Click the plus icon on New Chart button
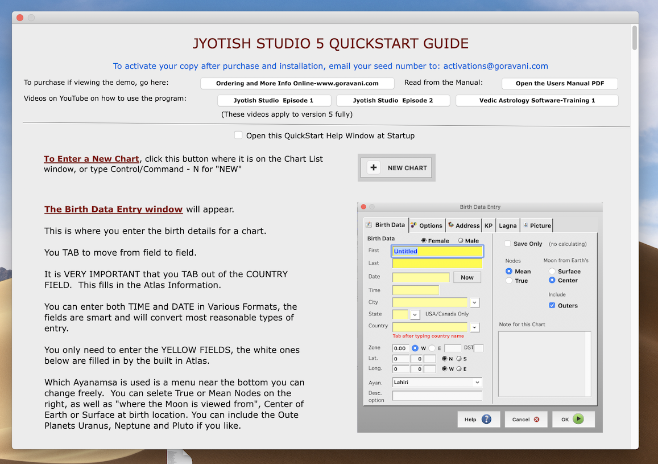 374,168
